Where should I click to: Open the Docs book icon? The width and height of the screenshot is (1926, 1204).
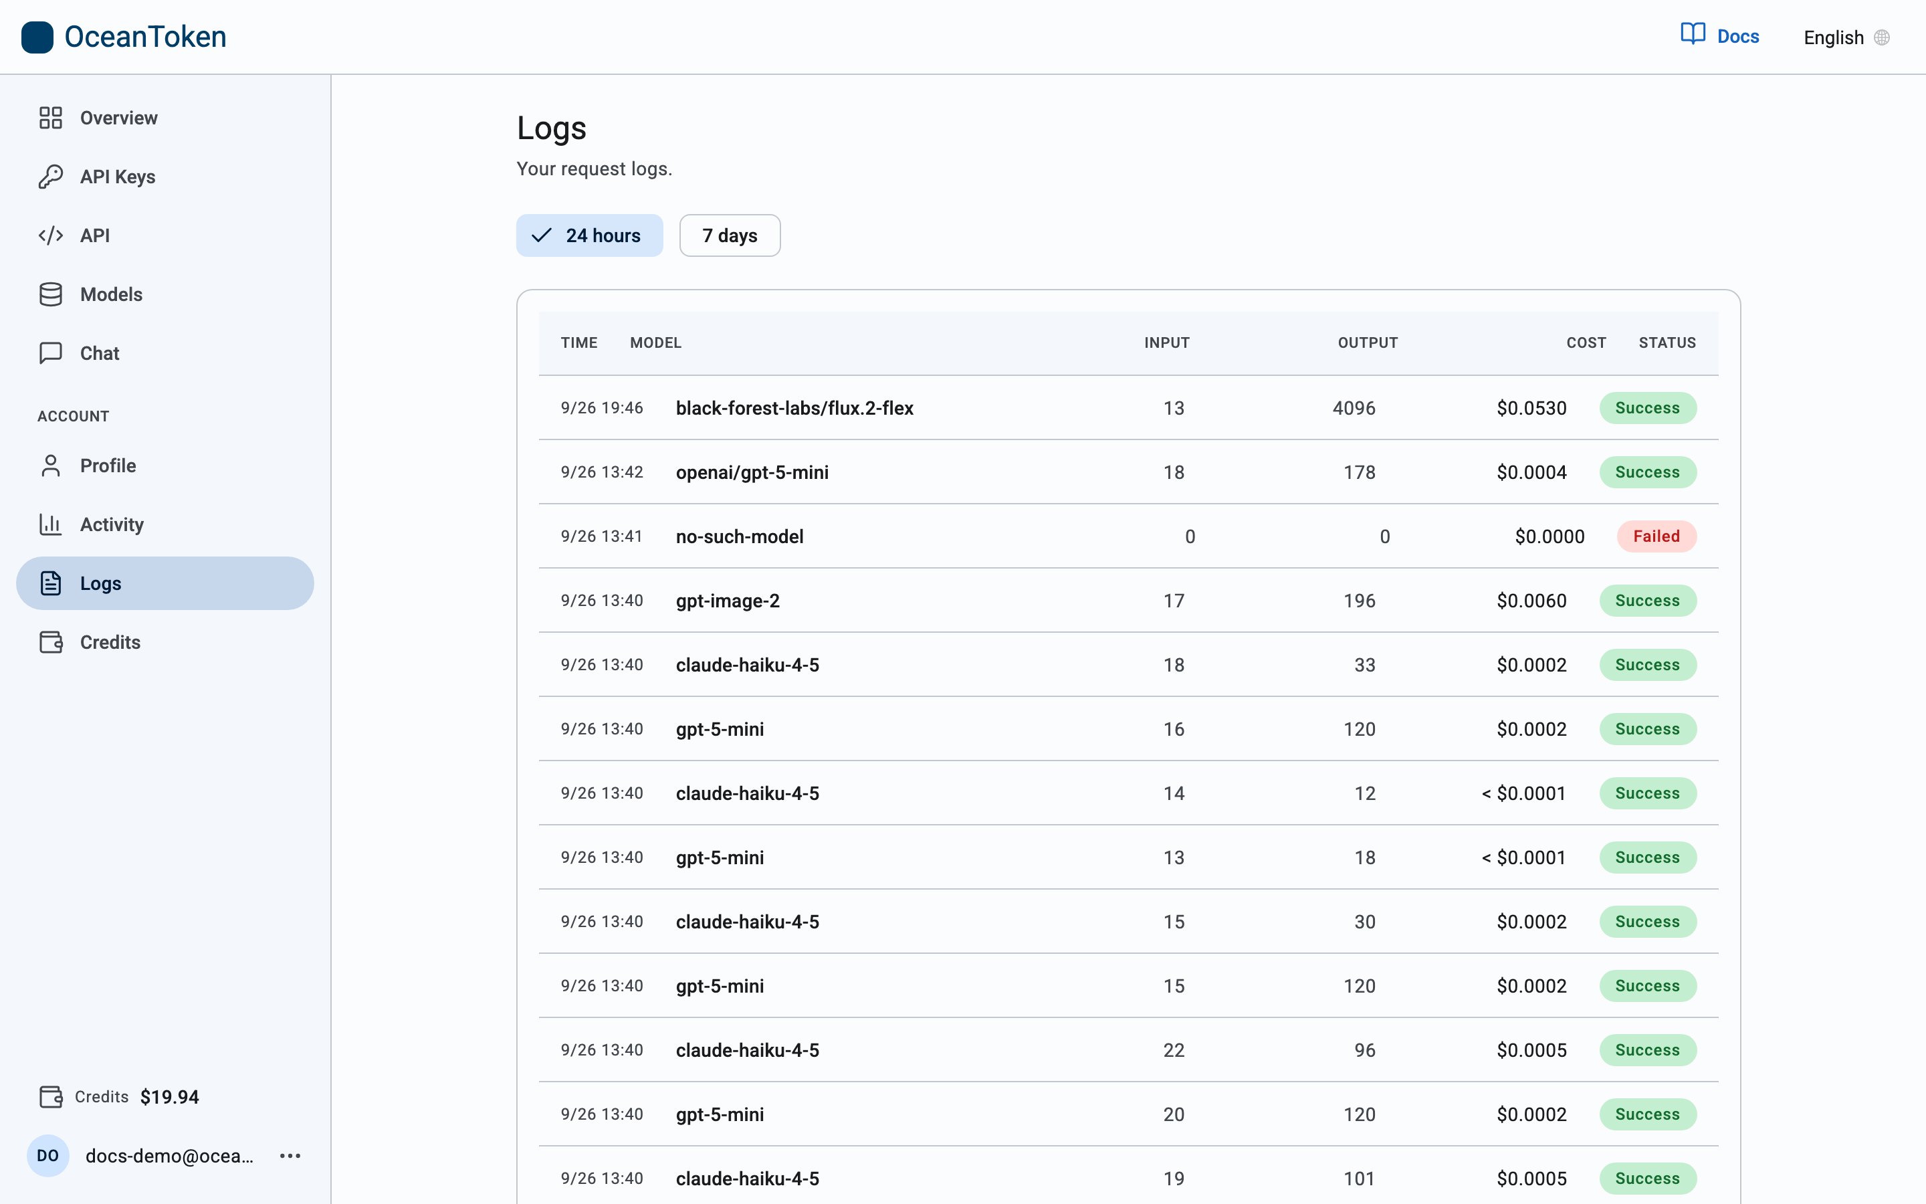pyautogui.click(x=1693, y=34)
